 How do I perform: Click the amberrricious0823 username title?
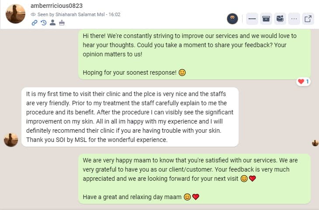(56, 6)
